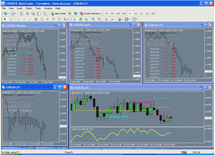
Task: Open the Insert menu
Action: (x=20, y=8)
